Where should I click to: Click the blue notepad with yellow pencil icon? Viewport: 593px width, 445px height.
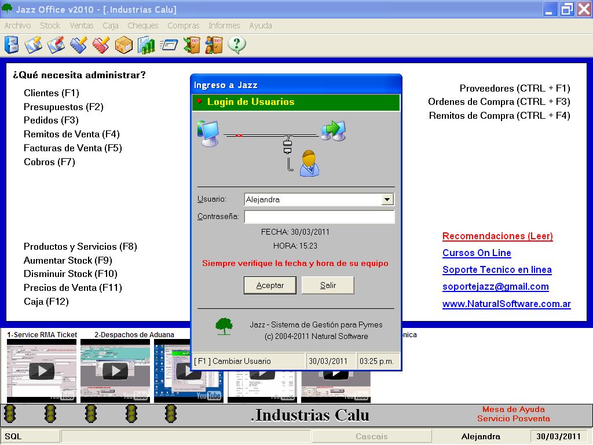[33, 45]
